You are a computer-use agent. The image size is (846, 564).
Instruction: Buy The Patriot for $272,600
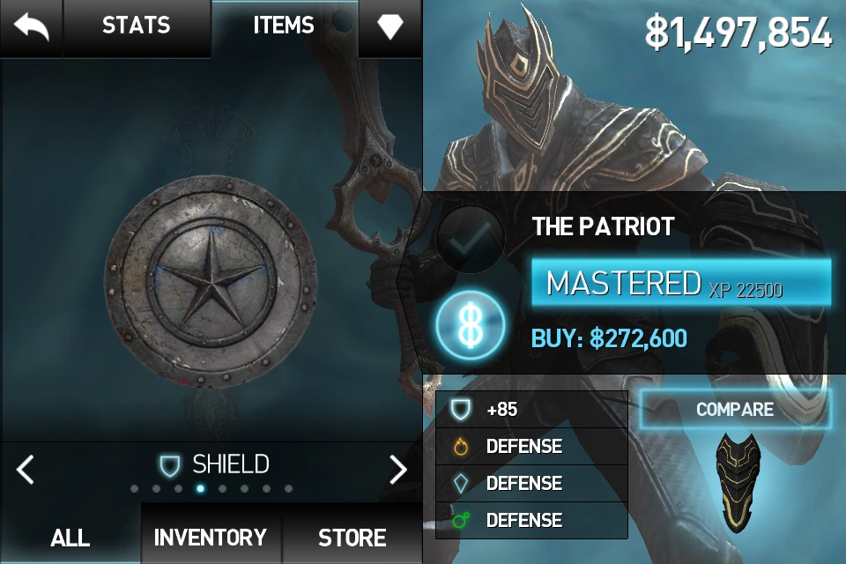pyautogui.click(x=609, y=338)
